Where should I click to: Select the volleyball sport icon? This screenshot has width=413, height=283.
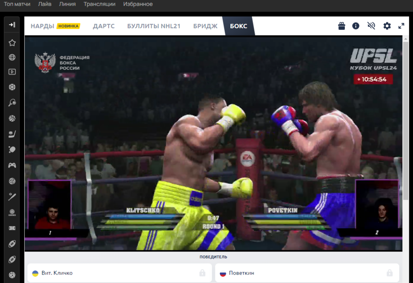click(12, 181)
